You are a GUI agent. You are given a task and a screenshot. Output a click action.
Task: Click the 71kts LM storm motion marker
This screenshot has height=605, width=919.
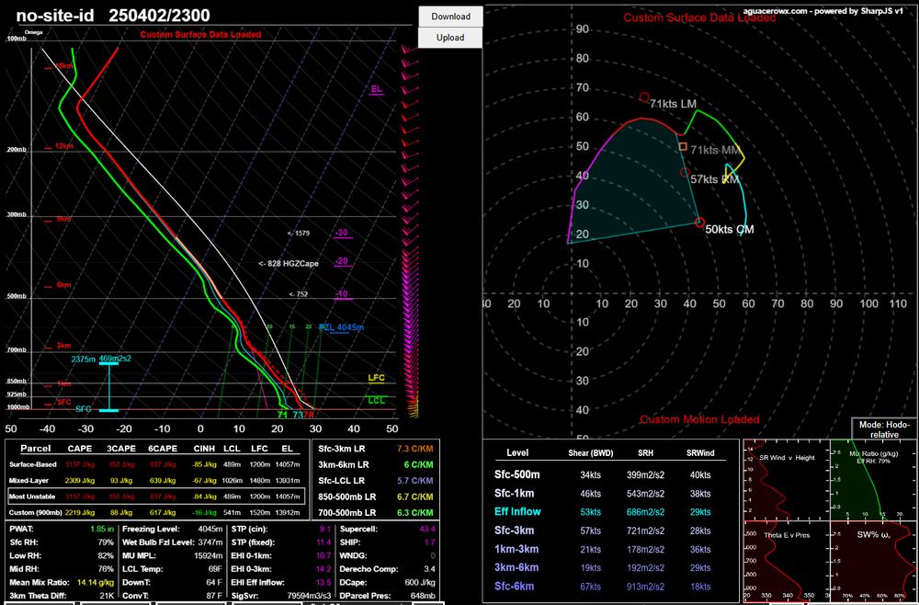click(644, 97)
